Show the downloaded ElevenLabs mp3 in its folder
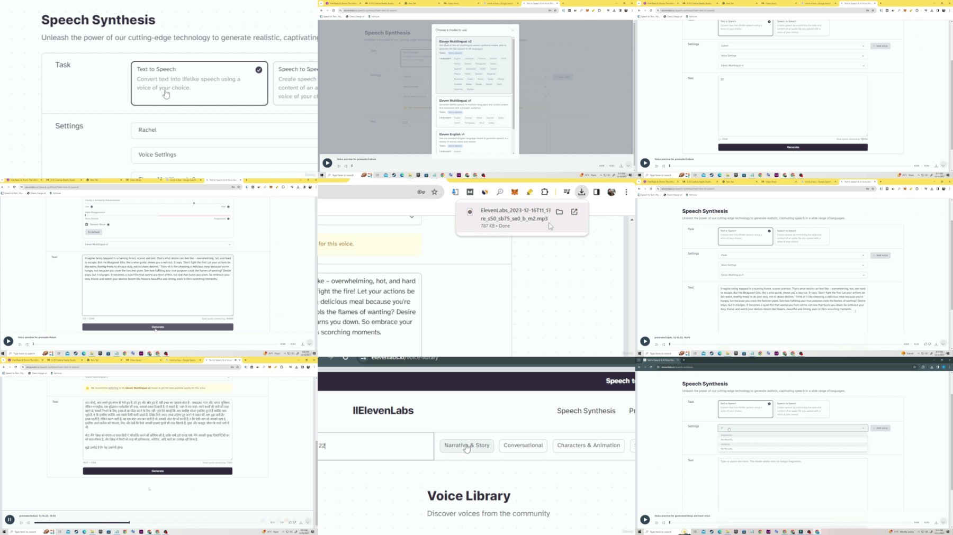Viewport: 953px width, 535px height. click(x=559, y=212)
